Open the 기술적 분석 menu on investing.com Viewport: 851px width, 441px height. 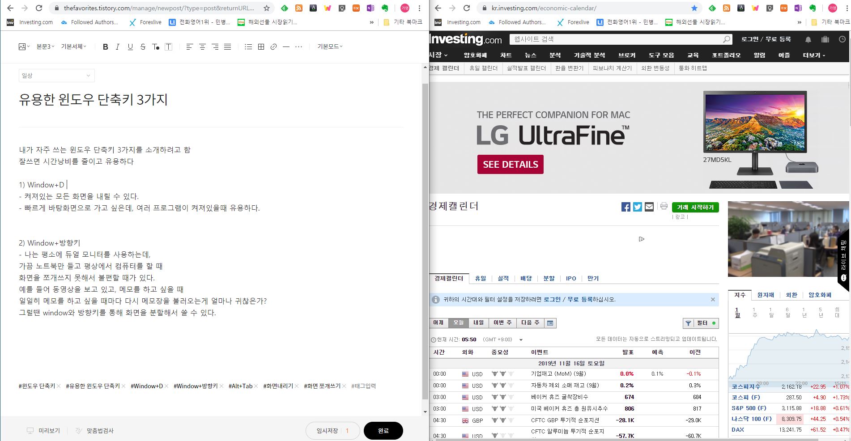(590, 55)
